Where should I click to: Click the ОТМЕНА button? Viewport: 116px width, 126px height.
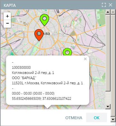[x=74, y=118]
